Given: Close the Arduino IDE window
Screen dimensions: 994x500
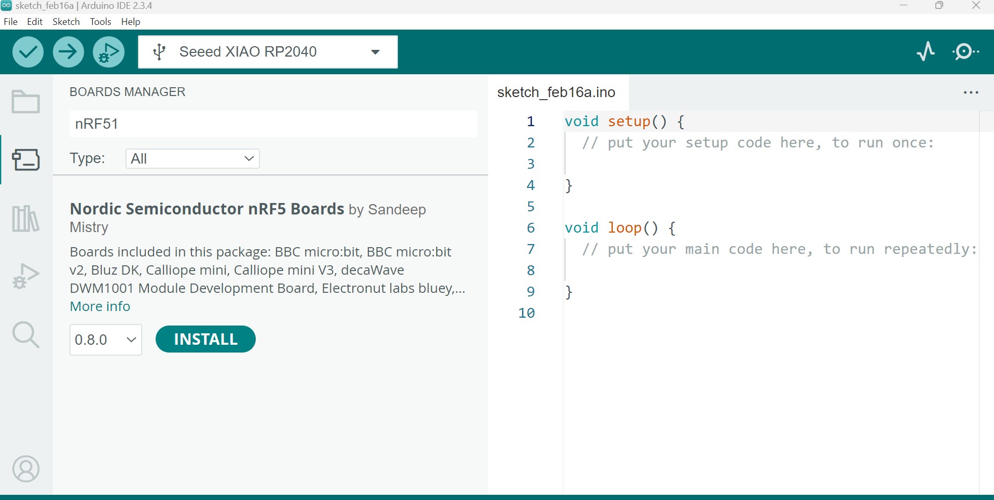Looking at the screenshot, I should coord(976,6).
